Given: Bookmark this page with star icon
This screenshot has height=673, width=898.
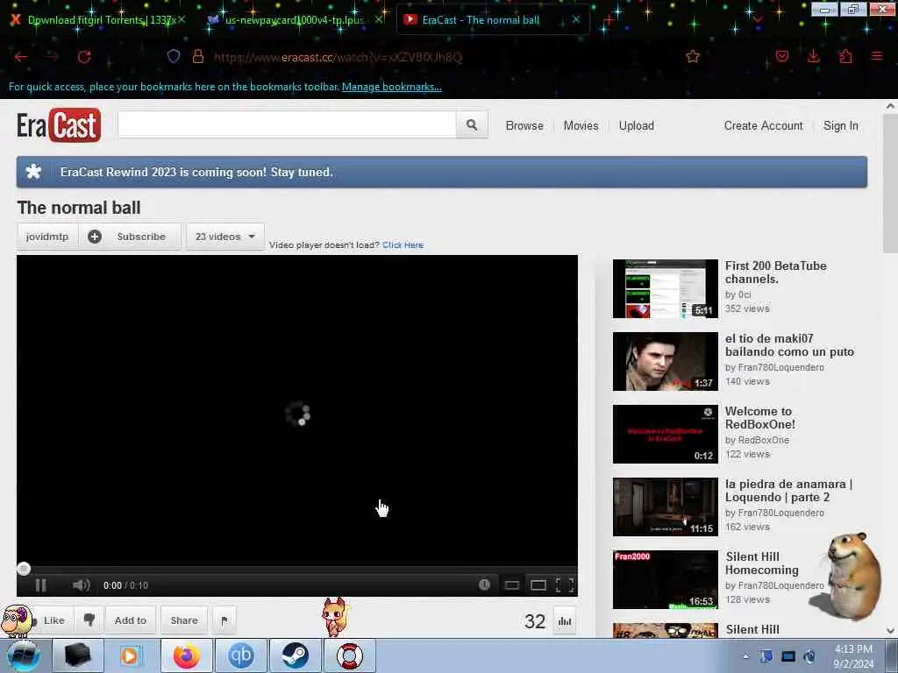Looking at the screenshot, I should pos(693,56).
